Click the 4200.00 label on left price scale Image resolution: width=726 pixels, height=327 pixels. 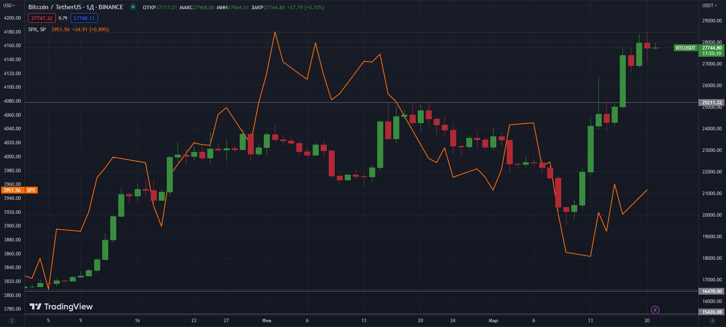coord(12,18)
